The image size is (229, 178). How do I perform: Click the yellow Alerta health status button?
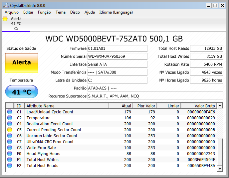(21, 62)
